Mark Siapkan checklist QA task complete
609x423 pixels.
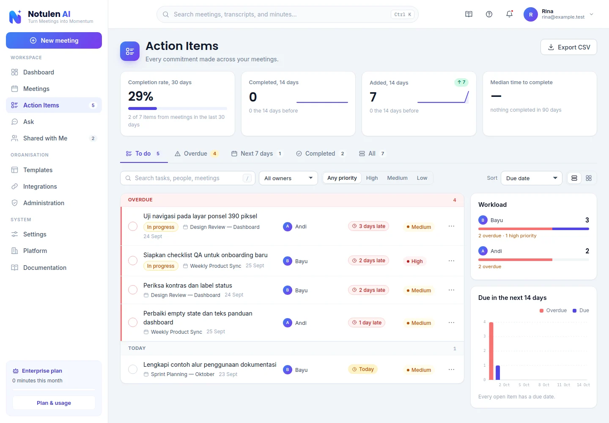(x=133, y=261)
